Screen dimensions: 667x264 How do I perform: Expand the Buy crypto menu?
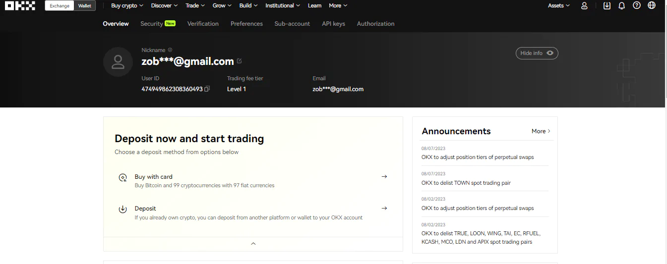[x=127, y=5]
